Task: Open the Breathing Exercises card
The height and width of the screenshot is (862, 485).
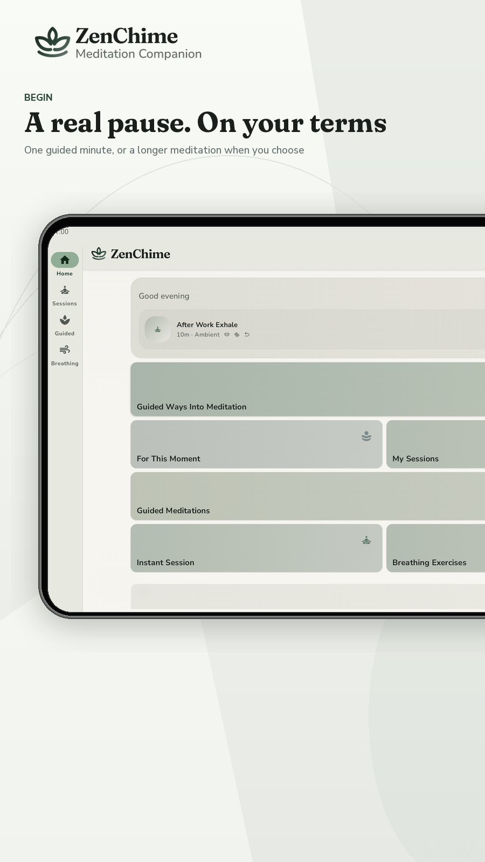Action: click(x=435, y=548)
